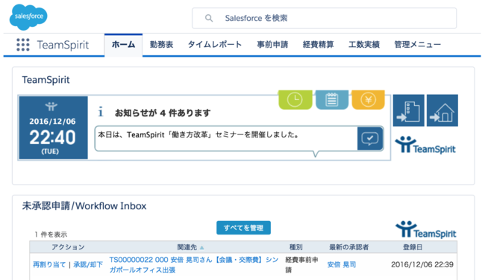
Task: Click the 再割り当て link
Action: point(49,265)
